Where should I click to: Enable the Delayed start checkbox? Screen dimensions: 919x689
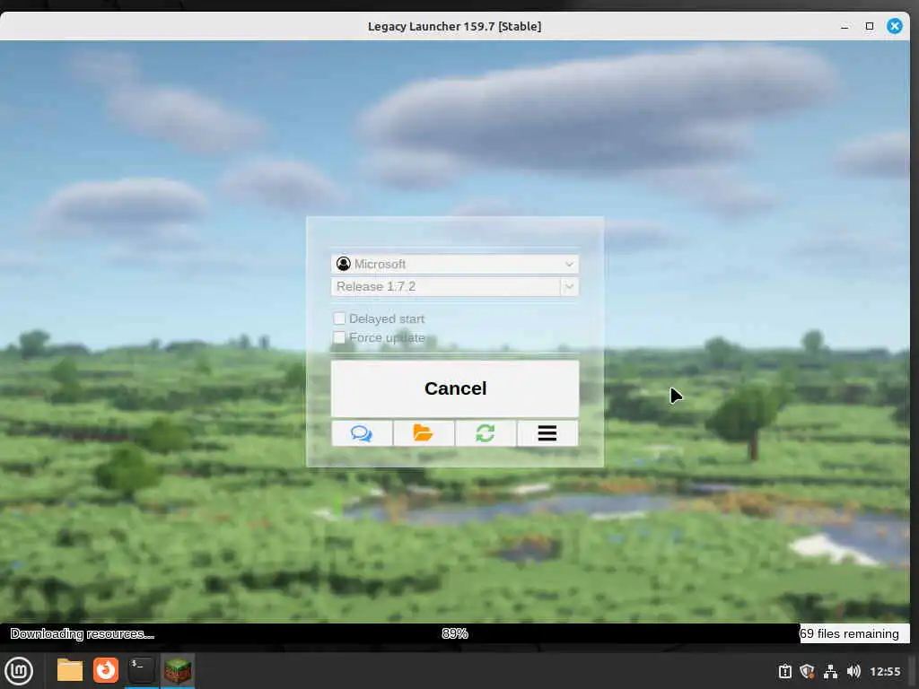click(x=339, y=318)
